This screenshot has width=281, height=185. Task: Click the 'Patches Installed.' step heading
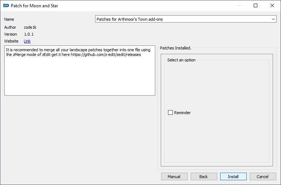[176, 48]
